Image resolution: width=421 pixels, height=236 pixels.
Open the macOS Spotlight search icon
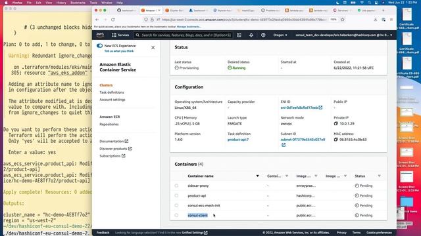369,3
